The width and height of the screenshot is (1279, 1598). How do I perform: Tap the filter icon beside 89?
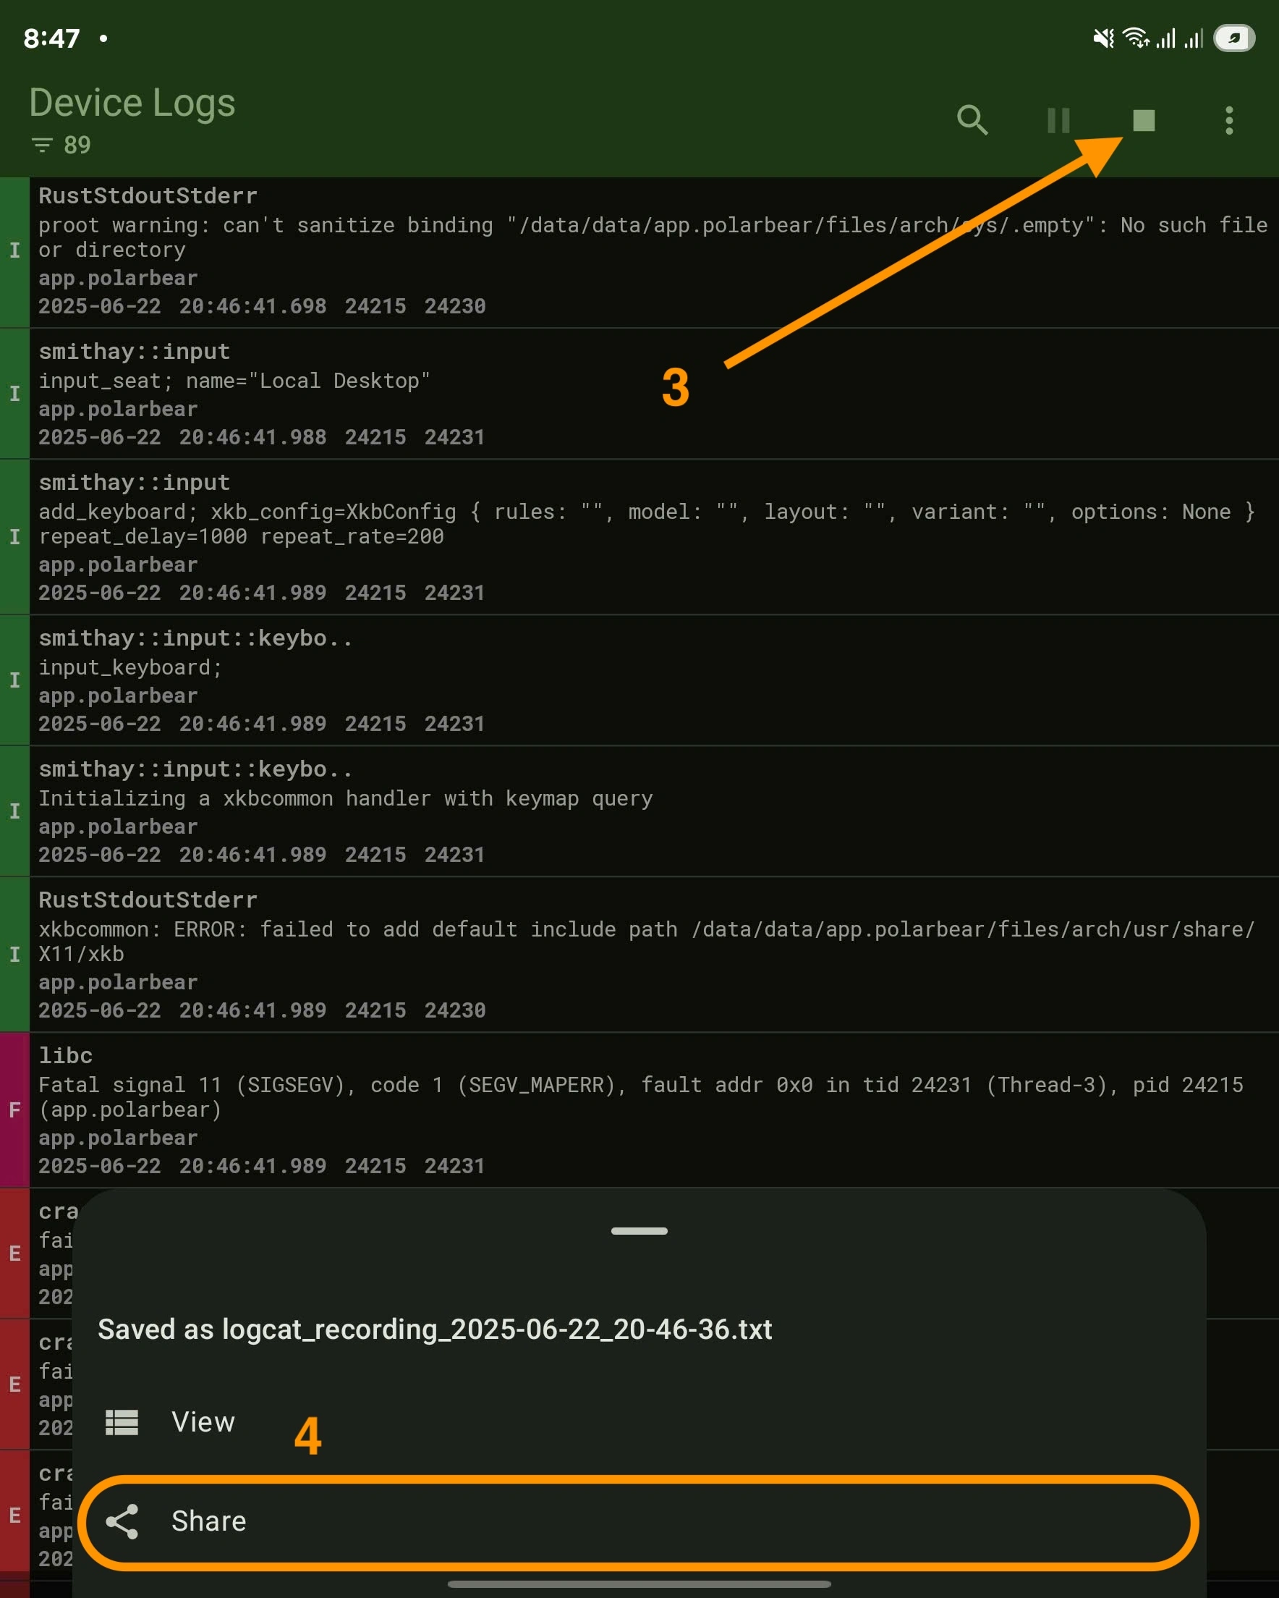[x=42, y=145]
